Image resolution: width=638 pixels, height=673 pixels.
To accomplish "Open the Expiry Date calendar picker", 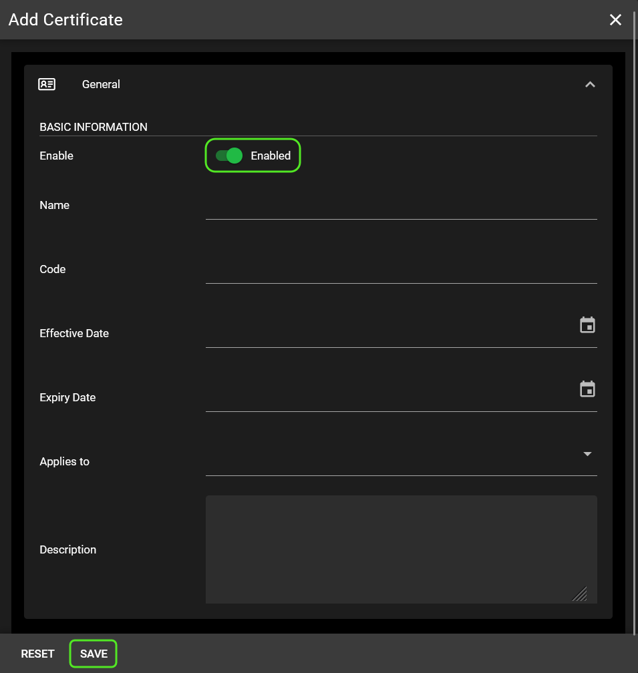I will tap(587, 389).
